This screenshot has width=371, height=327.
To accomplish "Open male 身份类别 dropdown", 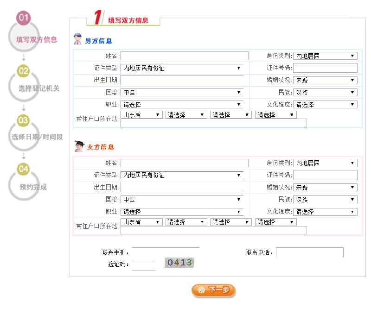I will click(325, 56).
